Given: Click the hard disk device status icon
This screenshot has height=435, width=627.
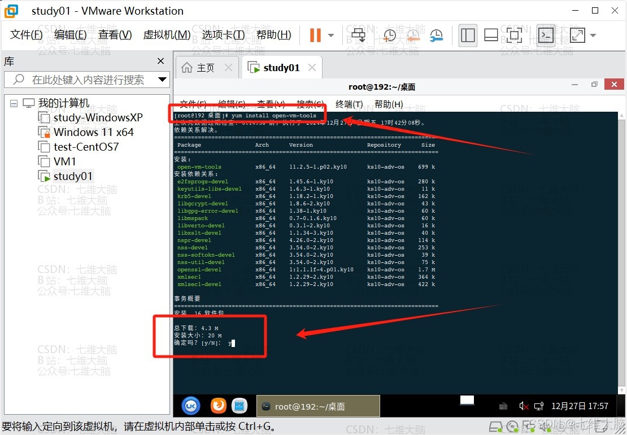Looking at the screenshot, I should point(497,428).
